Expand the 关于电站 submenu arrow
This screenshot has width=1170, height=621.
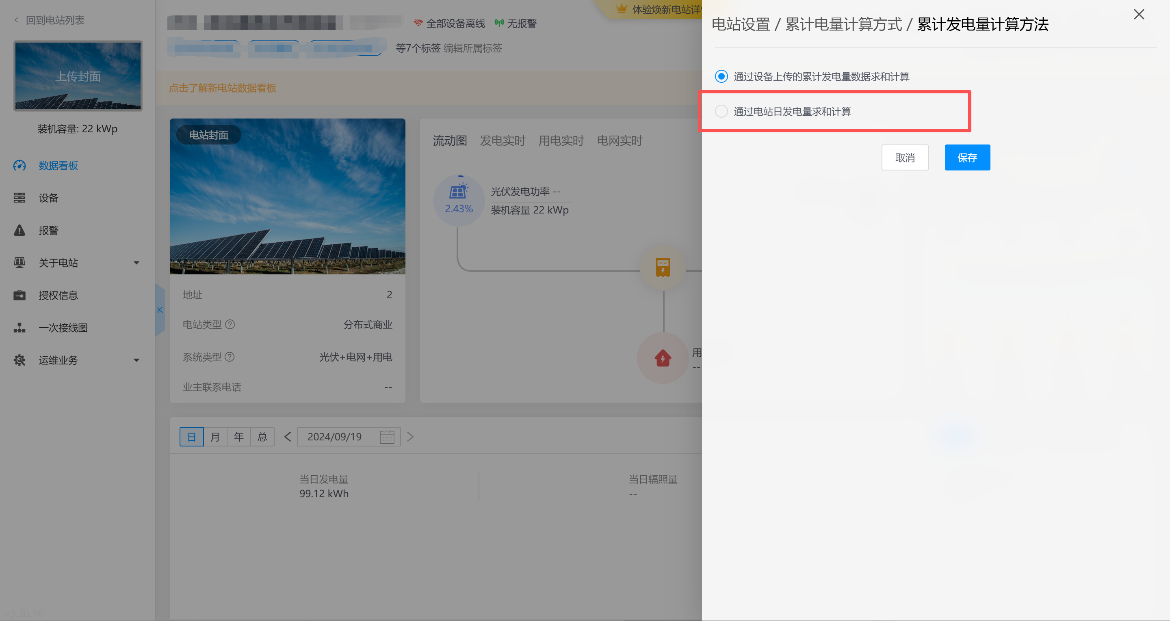pyautogui.click(x=136, y=263)
